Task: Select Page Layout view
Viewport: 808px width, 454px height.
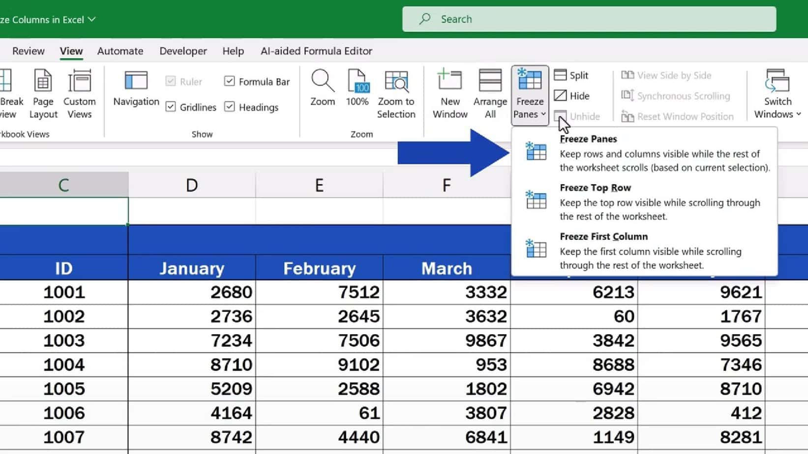Action: pos(43,93)
